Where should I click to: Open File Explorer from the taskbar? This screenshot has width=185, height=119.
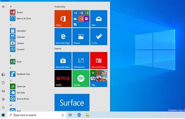pyautogui.click(x=87, y=115)
